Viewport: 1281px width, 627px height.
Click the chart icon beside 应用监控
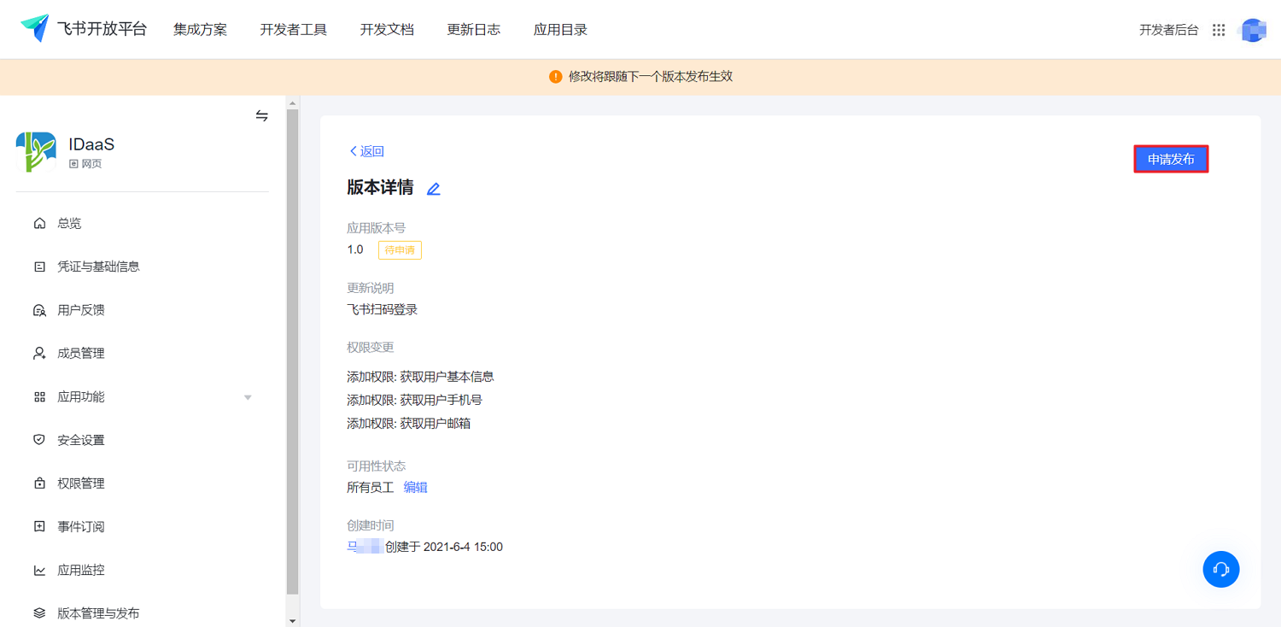pos(39,570)
